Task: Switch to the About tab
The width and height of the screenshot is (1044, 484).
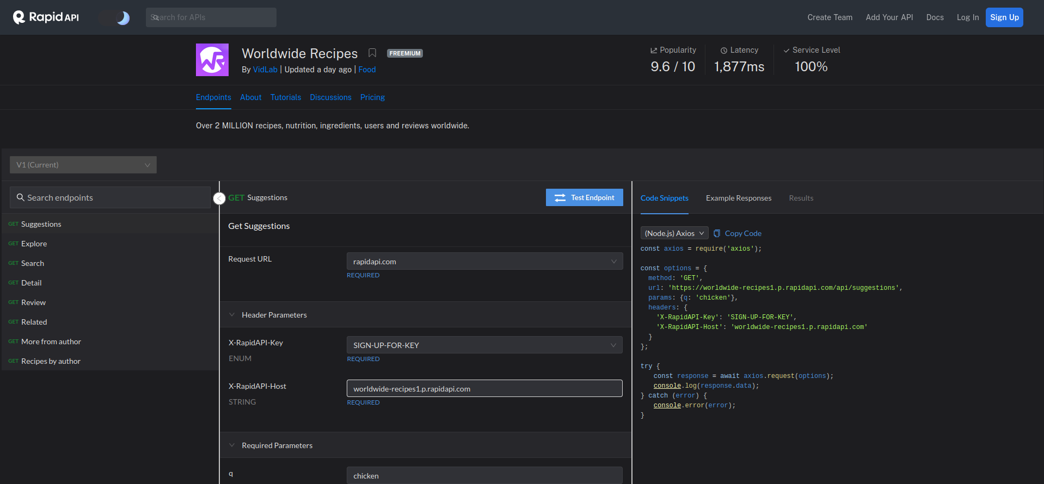Action: (x=251, y=97)
